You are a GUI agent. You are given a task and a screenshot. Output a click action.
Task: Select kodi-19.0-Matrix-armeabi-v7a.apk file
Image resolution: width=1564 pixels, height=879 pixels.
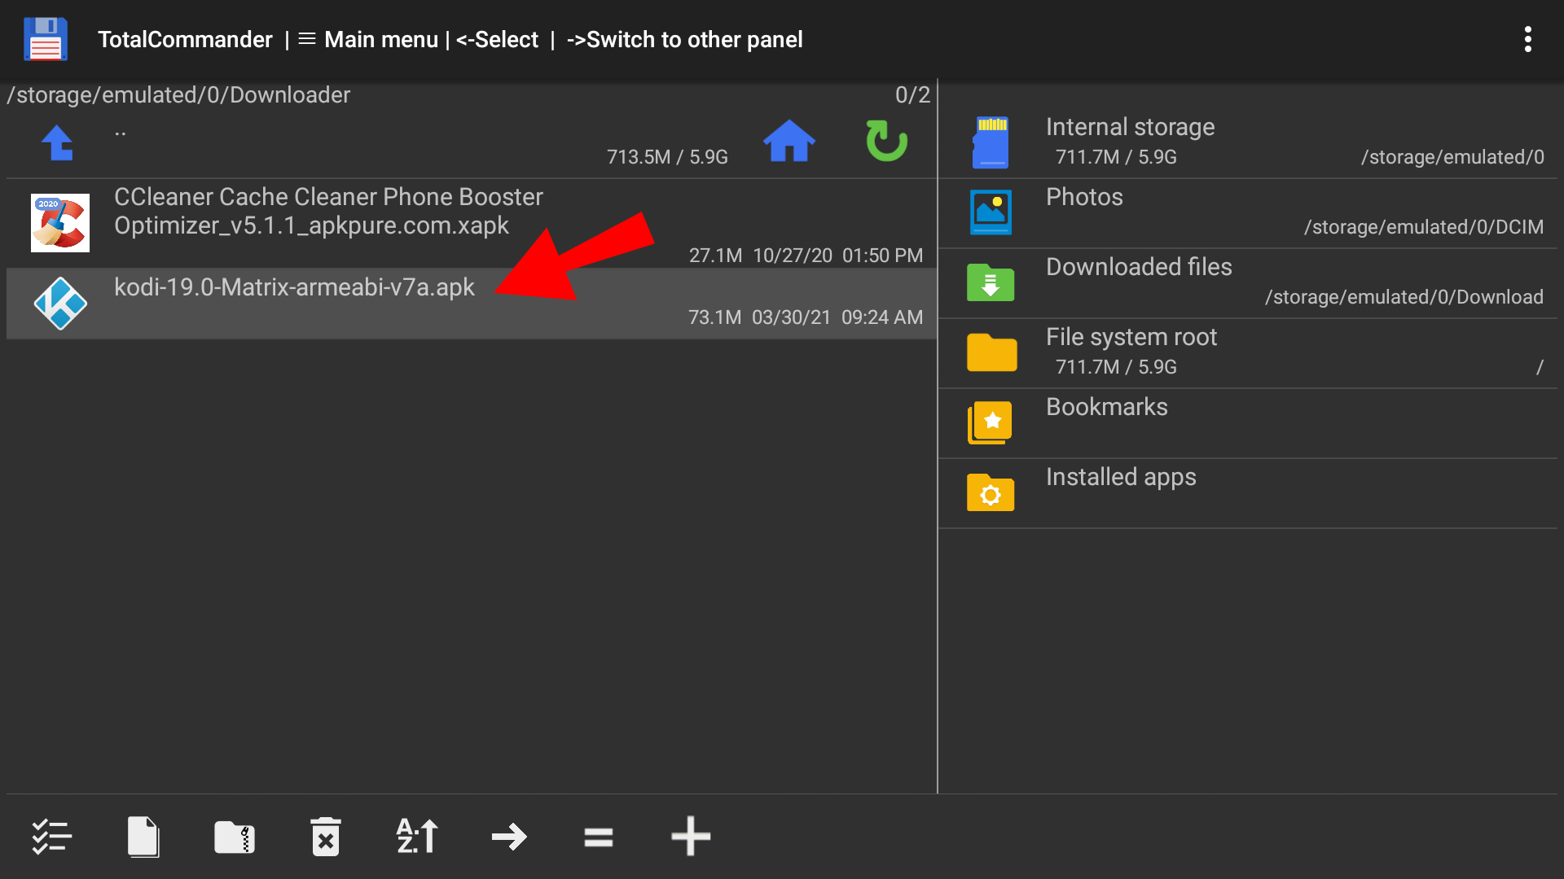tap(294, 287)
